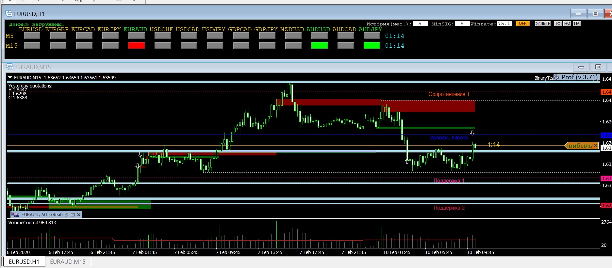Minimize the EURUSD,H1 window
Image resolution: width=612 pixels, height=268 pixels.
[579, 14]
